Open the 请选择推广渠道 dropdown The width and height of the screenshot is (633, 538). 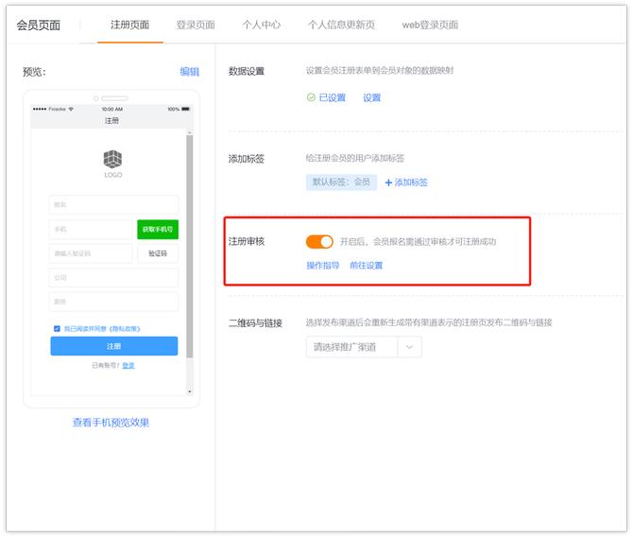(351, 347)
